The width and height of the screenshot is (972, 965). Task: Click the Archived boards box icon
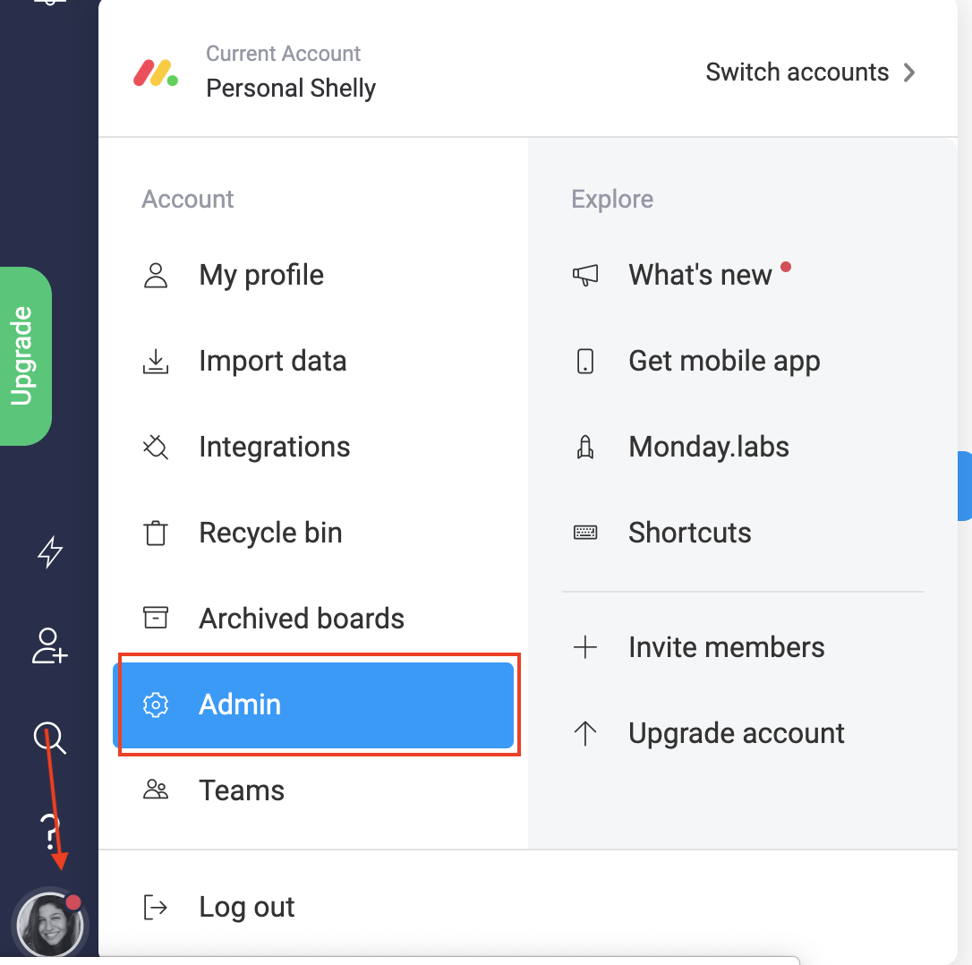point(156,618)
